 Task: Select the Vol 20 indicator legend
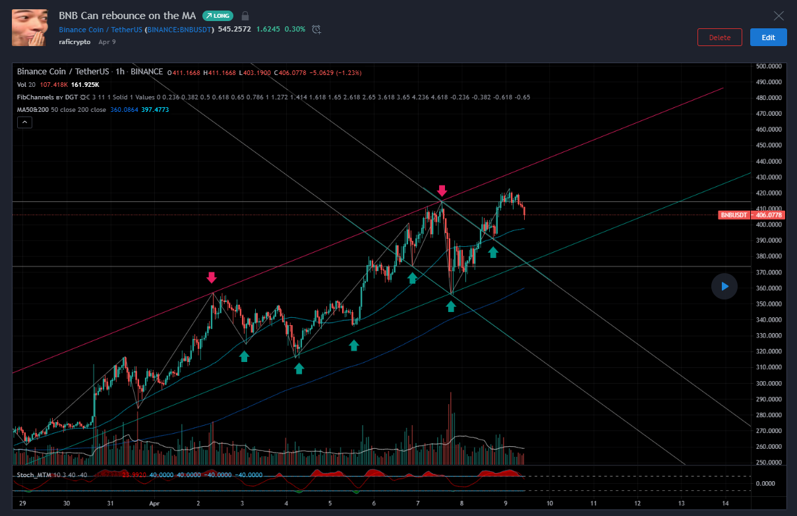click(26, 85)
